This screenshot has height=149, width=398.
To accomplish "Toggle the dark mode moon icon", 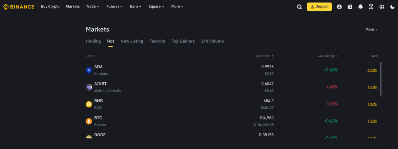I will click(393, 7).
